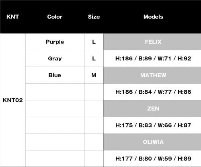Image resolution: width=201 pixels, height=167 pixels.
Task: Select the Blue color cell
Action: pos(55,75)
